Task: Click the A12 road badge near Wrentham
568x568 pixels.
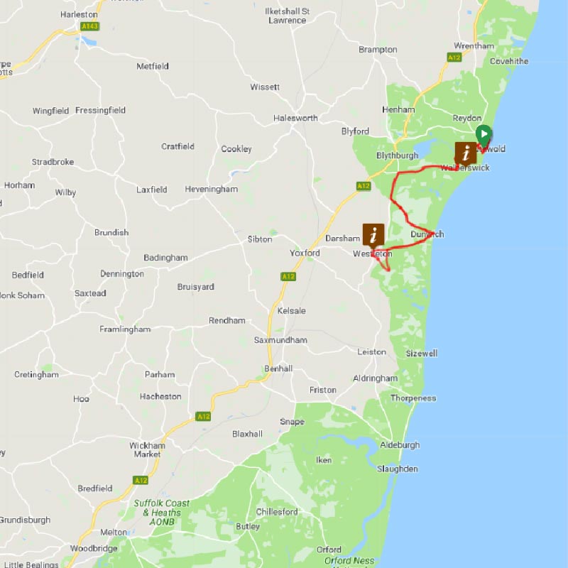Action: click(454, 58)
